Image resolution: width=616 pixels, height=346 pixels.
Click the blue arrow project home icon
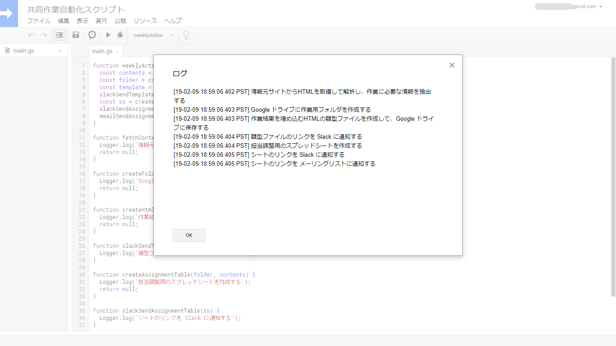pos(9,14)
